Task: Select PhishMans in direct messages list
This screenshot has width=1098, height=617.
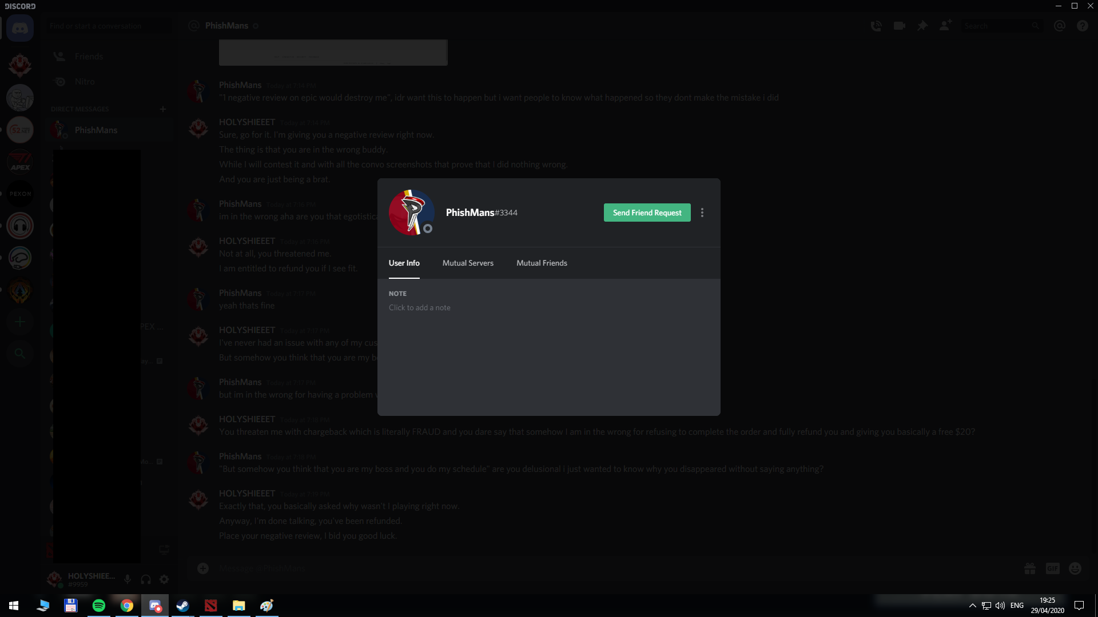Action: click(109, 130)
